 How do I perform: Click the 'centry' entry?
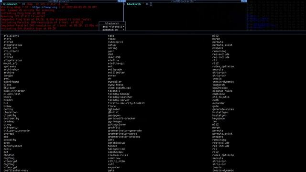(x=8, y=109)
